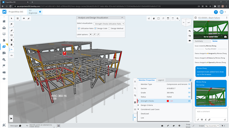Image resolution: width=229 pixels, height=128 pixels.
Task: Select the flag issue tool
Action: (x=11, y=24)
